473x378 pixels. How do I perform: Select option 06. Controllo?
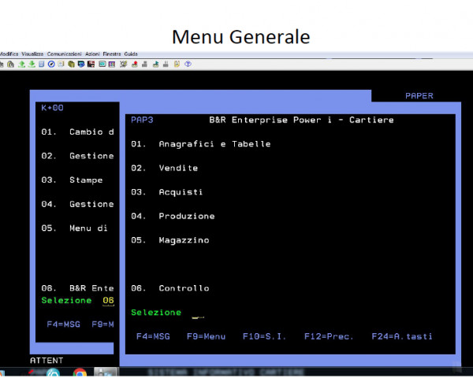coord(170,288)
